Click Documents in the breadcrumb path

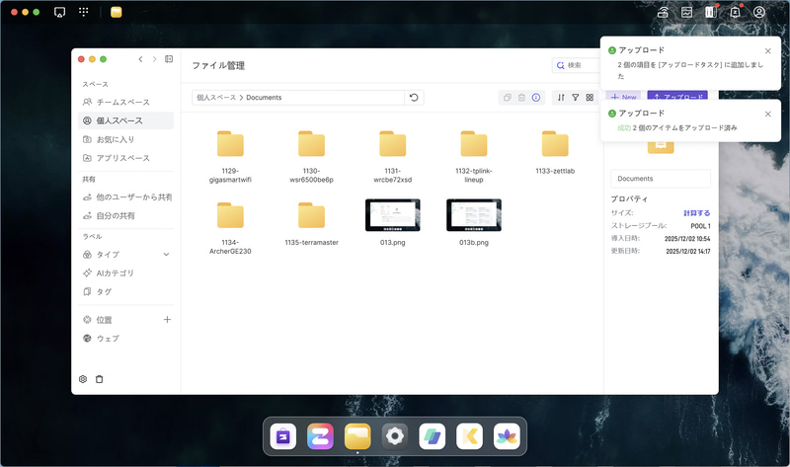pos(264,98)
